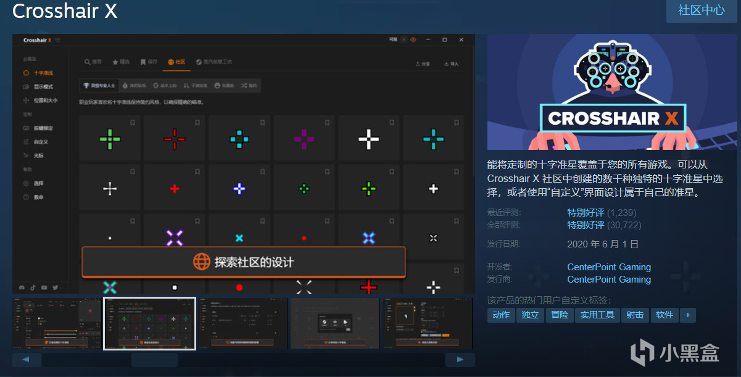Open the 社区中心 community hub button
The image size is (741, 377).
point(702,11)
